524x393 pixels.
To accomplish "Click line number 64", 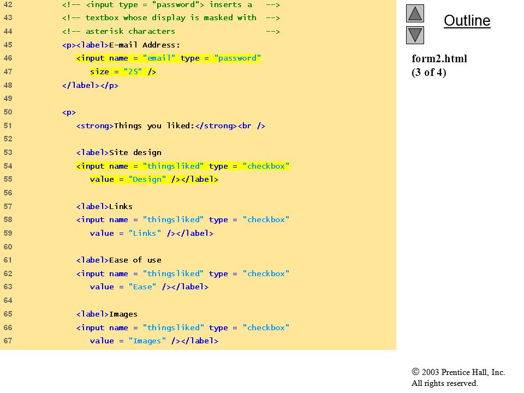I will click(x=8, y=300).
